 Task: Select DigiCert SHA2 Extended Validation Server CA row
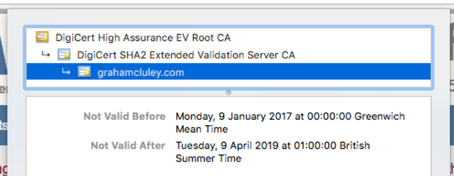click(x=228, y=55)
